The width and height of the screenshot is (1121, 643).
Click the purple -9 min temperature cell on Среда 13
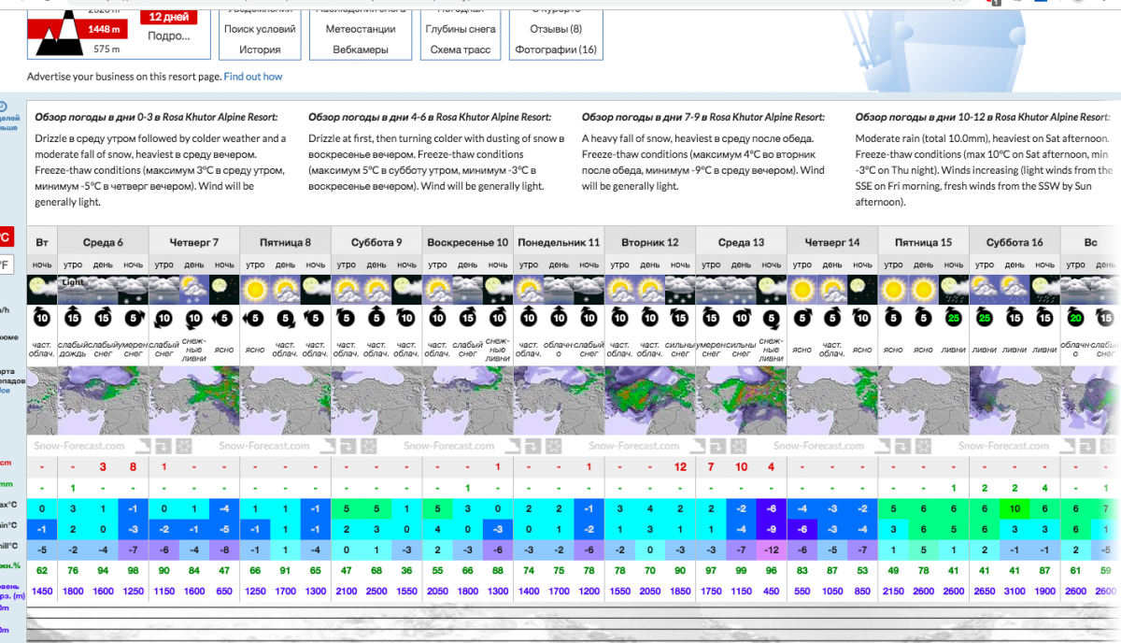point(772,528)
